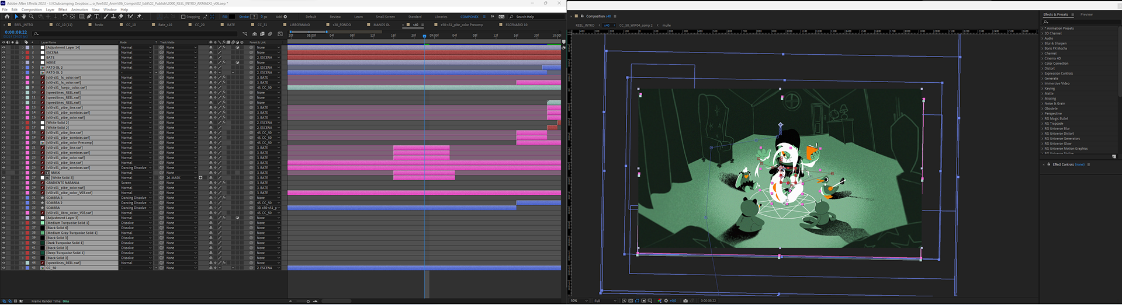Screen dimensions: 1122x305
Task: Select the Selection arrow tool
Action: pyautogui.click(x=16, y=16)
